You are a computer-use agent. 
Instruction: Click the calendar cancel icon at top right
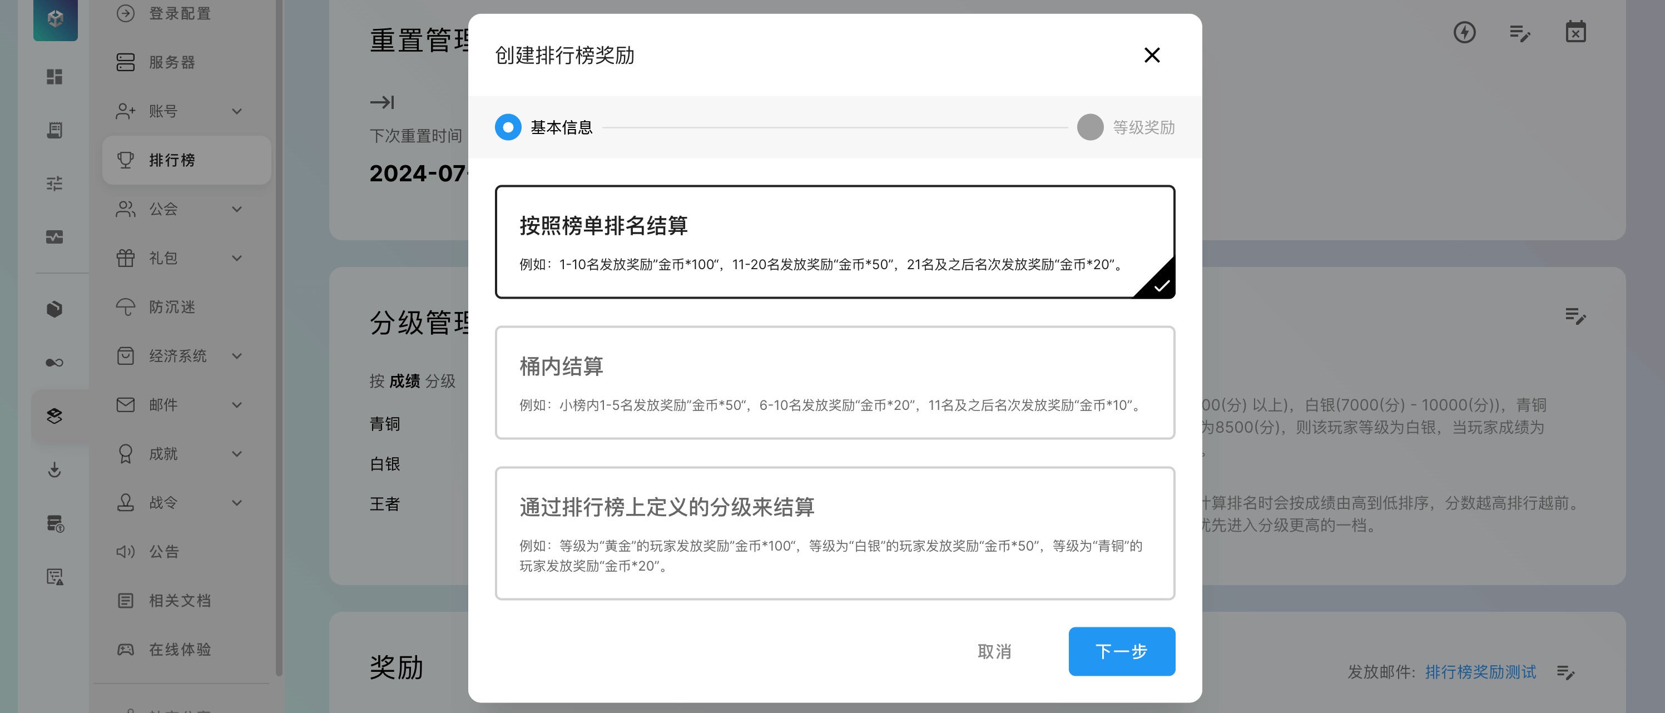tap(1575, 32)
